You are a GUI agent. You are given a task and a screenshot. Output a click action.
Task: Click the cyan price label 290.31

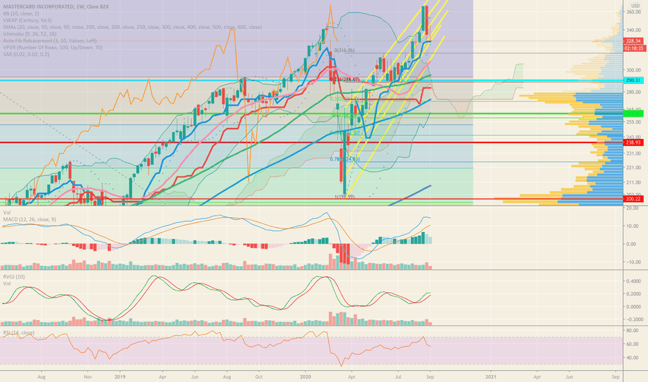click(x=633, y=81)
